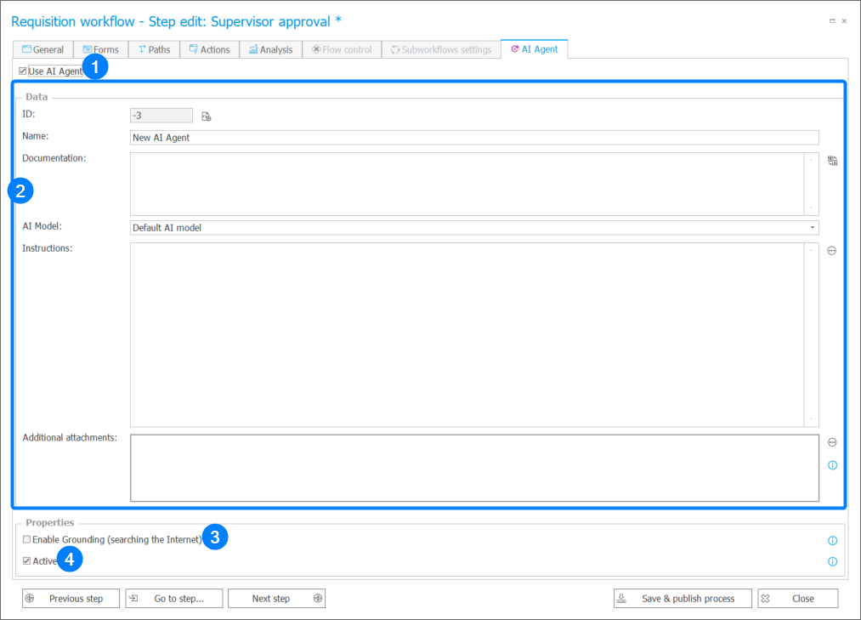Screen dimensions: 861x620
Task: Click the icon next to the ID field
Action: 207,116
